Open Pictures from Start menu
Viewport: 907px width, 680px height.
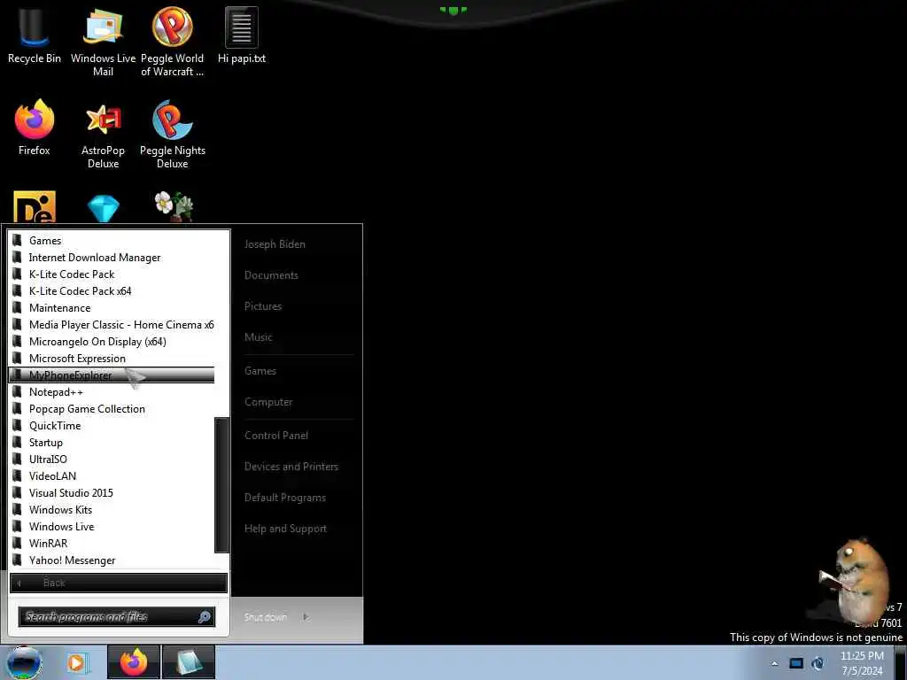tap(262, 305)
